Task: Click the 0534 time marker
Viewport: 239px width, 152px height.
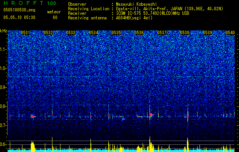Action: point(93,33)
